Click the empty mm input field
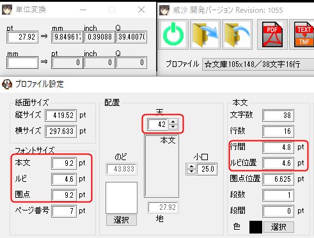314x238 pixels. click(x=22, y=63)
